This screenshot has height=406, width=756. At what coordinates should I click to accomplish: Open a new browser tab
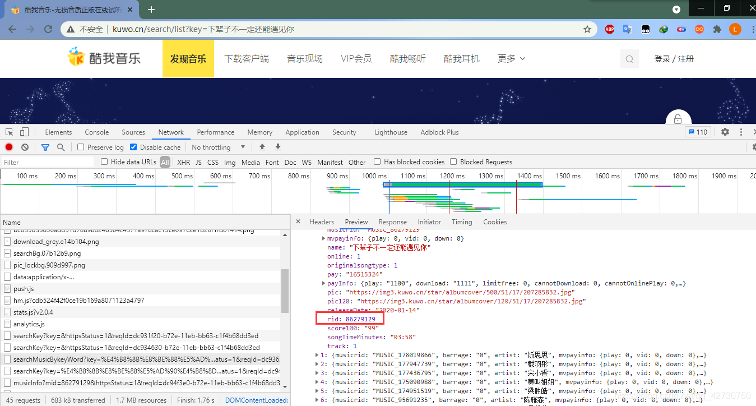click(151, 10)
